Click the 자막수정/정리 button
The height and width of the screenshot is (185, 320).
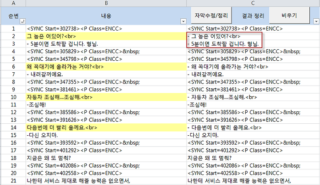coord(211,15)
